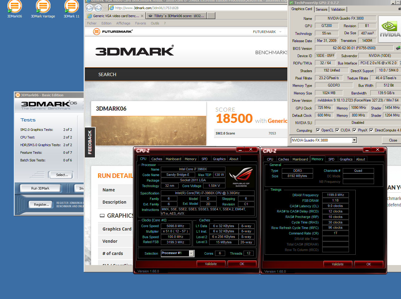Click the Futuremark orange logo icon
Image resolution: width=401 pixels, height=299 pixels.
point(96,31)
